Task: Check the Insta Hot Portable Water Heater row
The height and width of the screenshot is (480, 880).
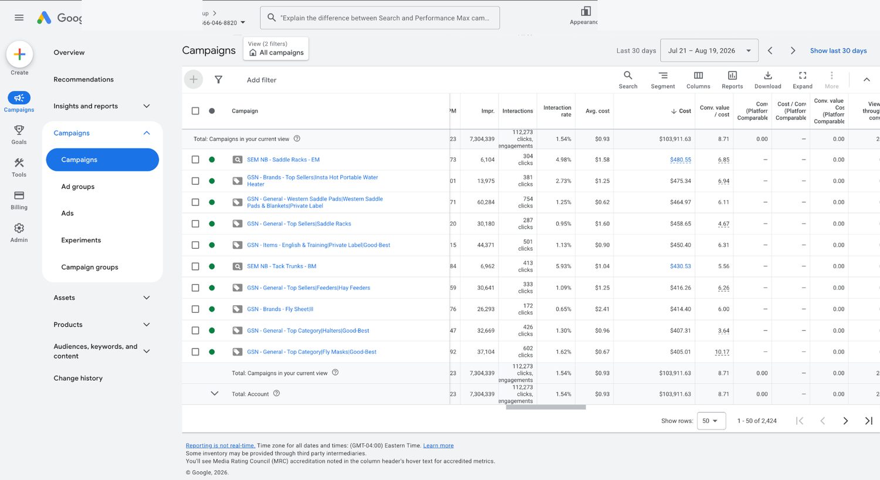Action: [195, 181]
